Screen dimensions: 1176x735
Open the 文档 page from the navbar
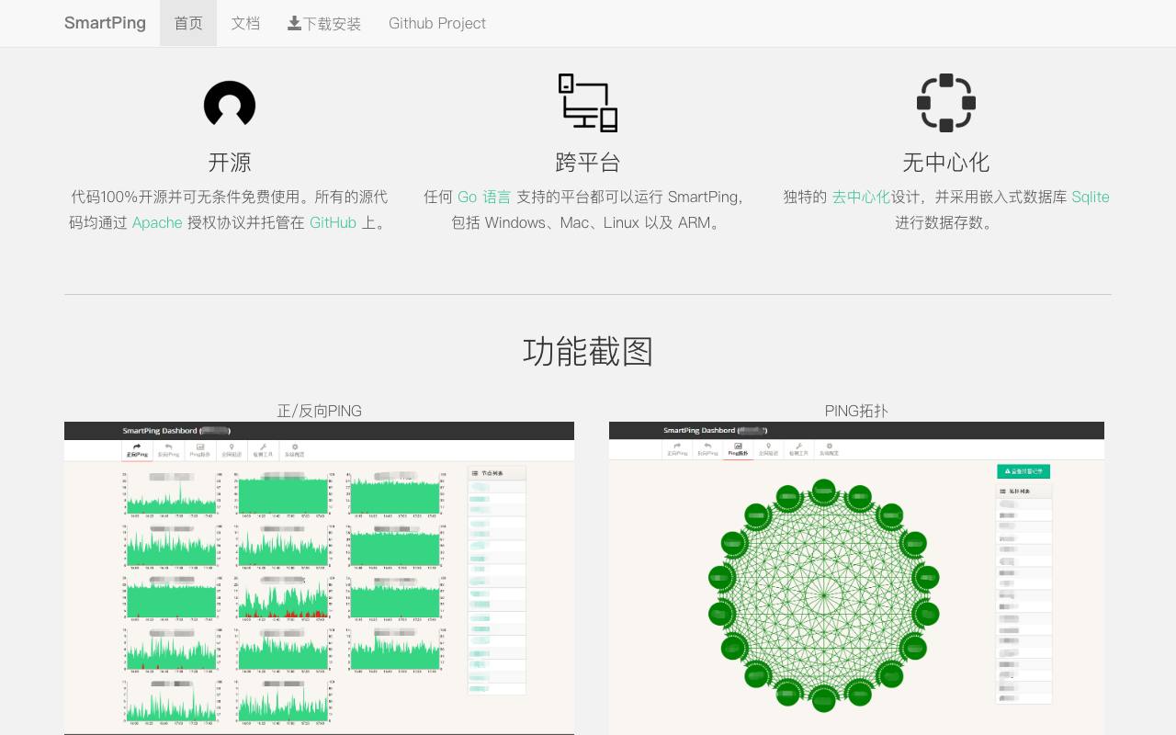tap(245, 23)
